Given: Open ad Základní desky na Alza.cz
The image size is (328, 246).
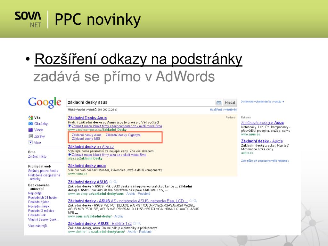Looking at the screenshot, I should click(x=91, y=147).
